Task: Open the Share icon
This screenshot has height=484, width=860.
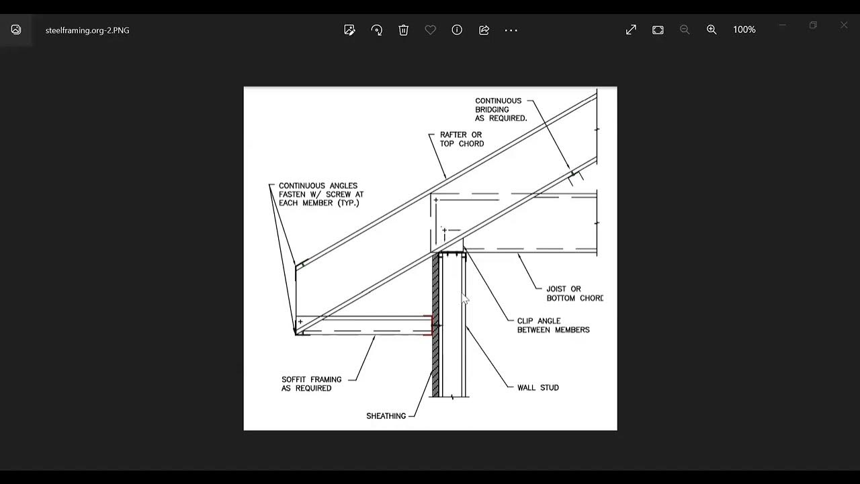Action: click(484, 30)
